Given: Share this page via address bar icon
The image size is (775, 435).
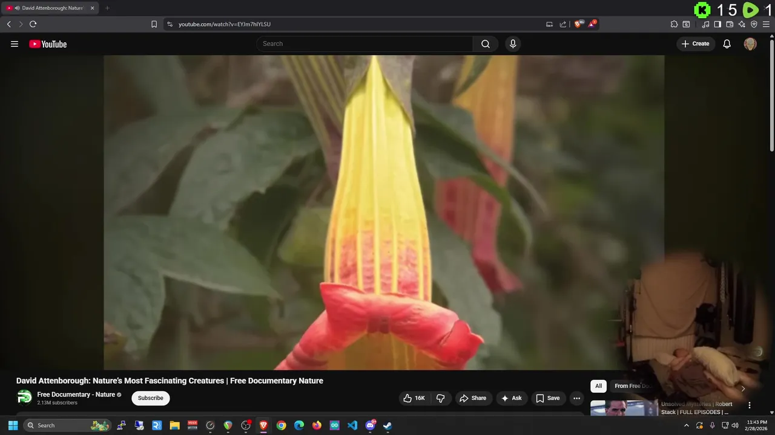Looking at the screenshot, I should [563, 24].
